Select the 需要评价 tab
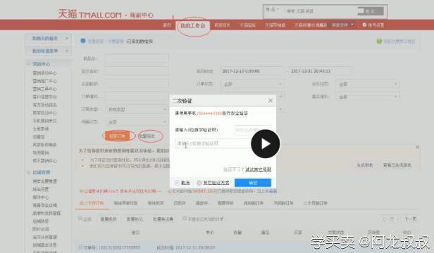 point(225,203)
